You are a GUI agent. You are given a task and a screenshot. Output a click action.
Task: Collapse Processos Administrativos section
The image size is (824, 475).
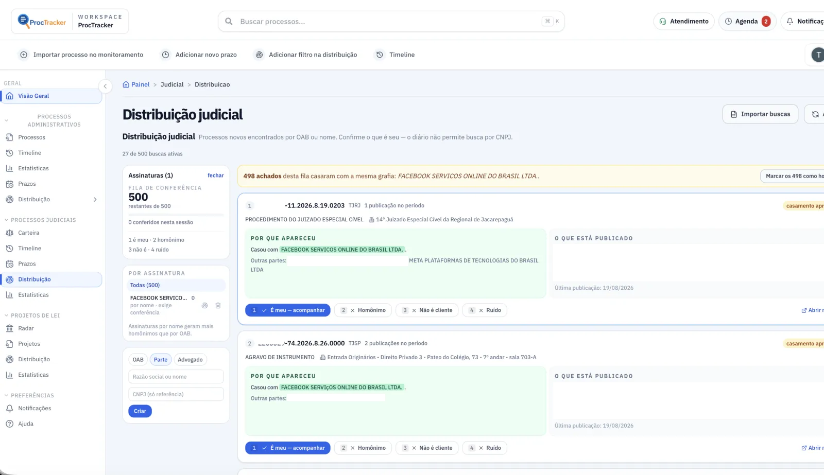pyautogui.click(x=7, y=120)
